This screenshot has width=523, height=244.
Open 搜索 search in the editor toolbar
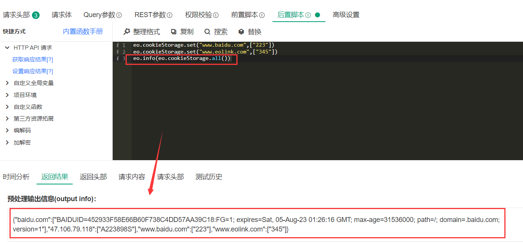207,32
